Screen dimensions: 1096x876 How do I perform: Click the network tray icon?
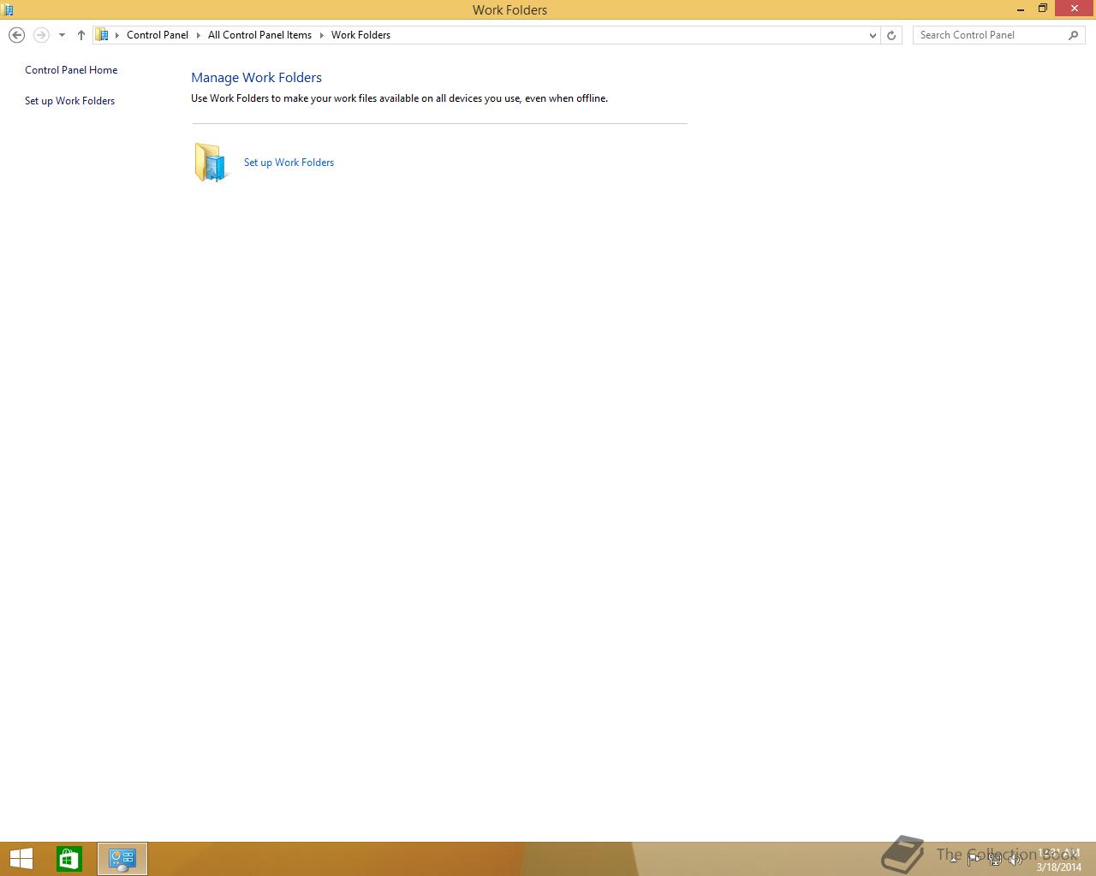pyautogui.click(x=994, y=859)
